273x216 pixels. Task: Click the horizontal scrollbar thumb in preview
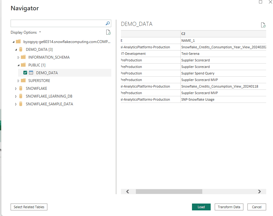coord(169,191)
